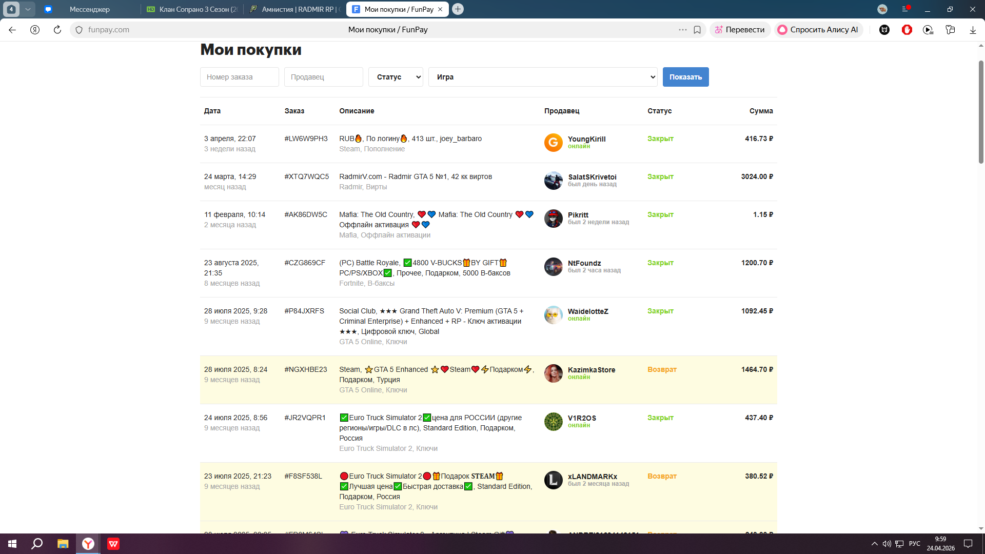
Task: Click the browser downloads arrow icon
Action: 973,30
